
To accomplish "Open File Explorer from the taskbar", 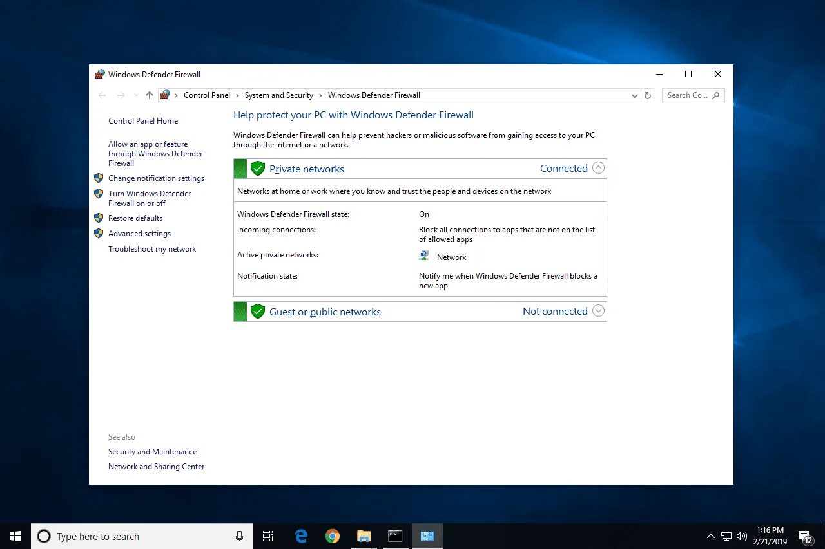I will [364, 536].
